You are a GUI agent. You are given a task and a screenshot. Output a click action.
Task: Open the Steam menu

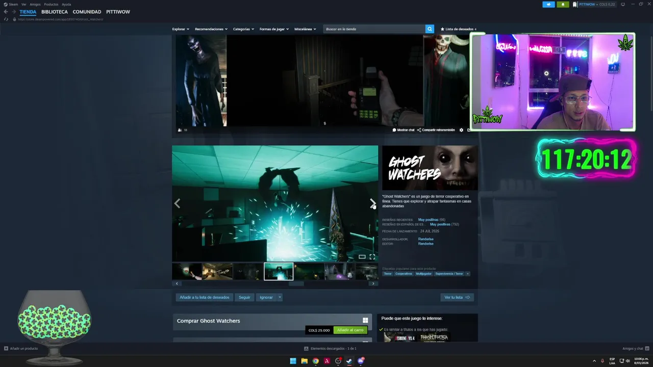click(13, 4)
